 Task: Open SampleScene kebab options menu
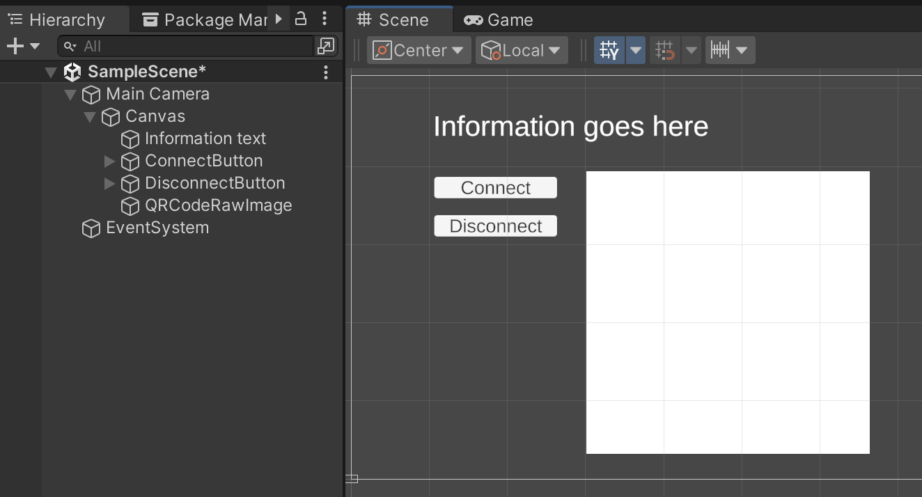point(326,72)
